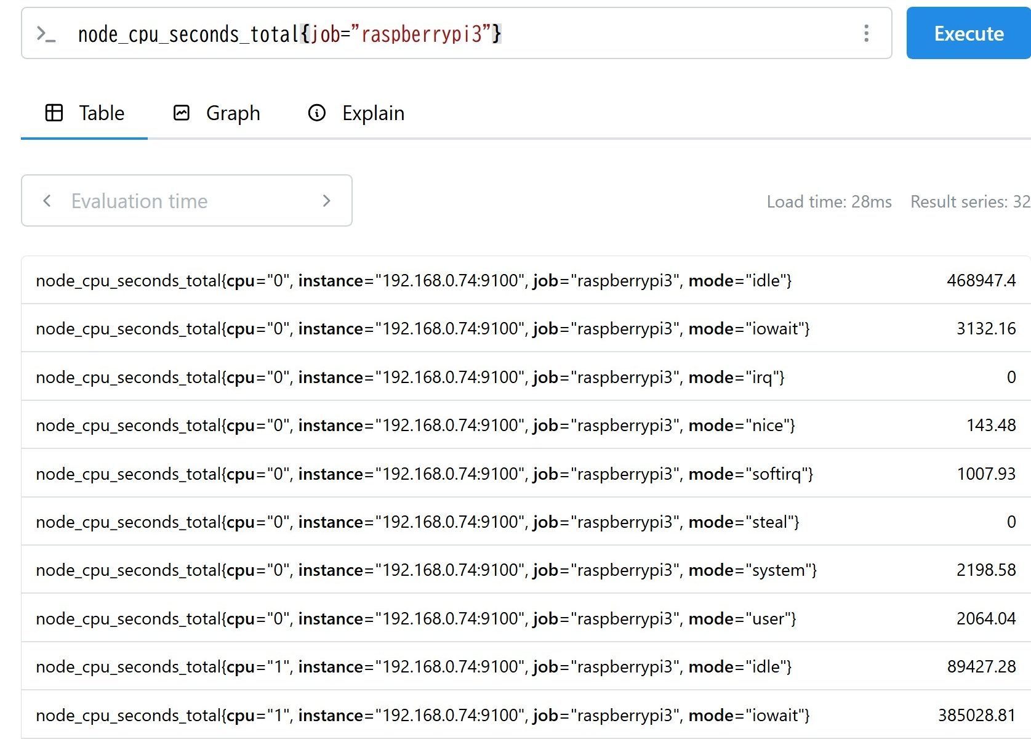Click the Evaluation time input field

[185, 201]
